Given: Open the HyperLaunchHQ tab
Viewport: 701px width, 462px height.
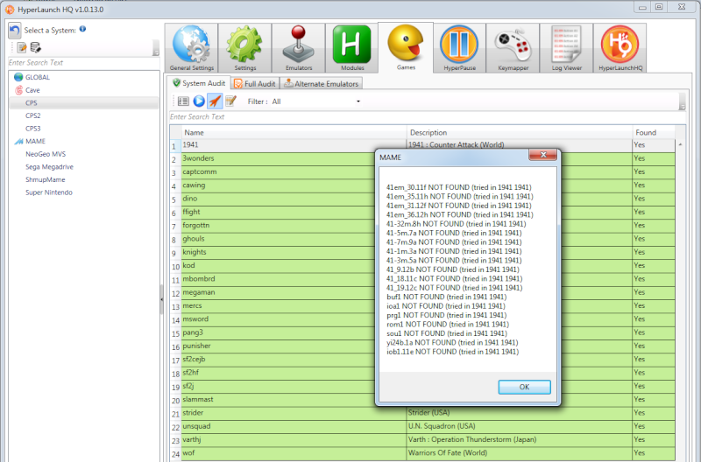Looking at the screenshot, I should click(x=620, y=48).
